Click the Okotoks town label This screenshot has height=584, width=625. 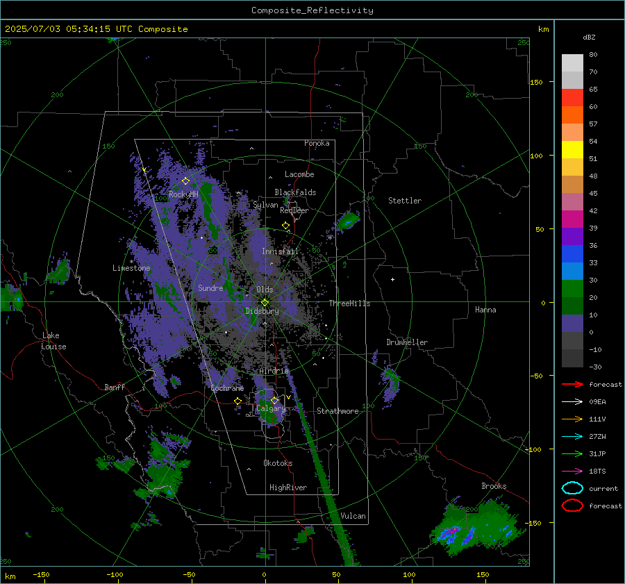click(278, 462)
